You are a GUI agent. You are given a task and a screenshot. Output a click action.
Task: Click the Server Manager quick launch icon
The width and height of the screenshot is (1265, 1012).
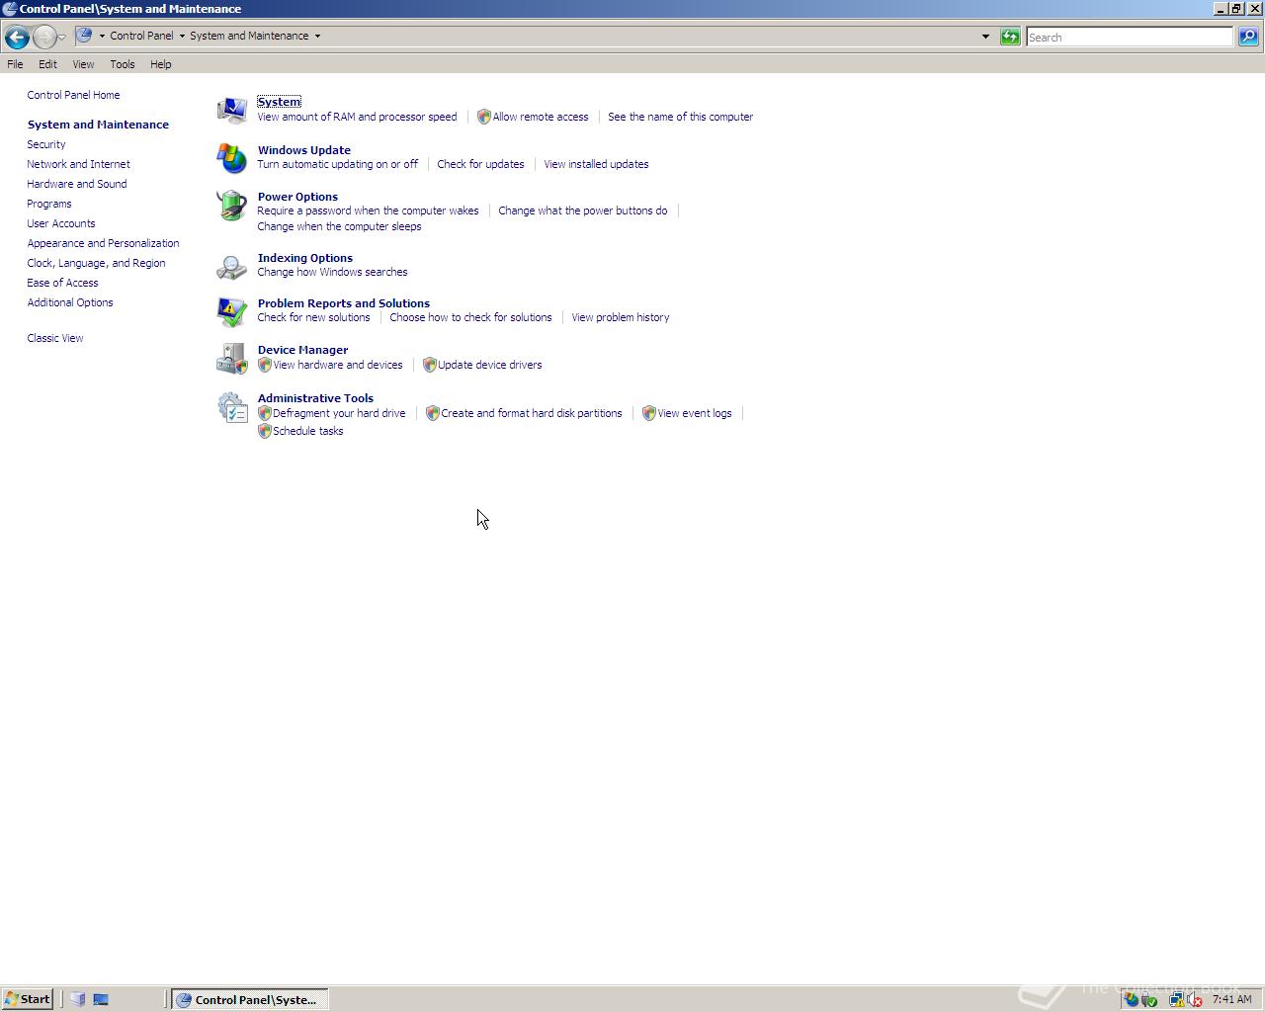coord(78,999)
